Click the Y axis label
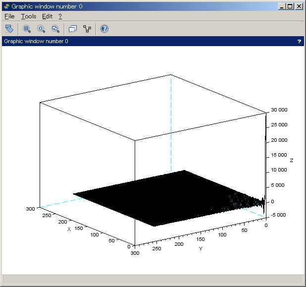 click(201, 249)
